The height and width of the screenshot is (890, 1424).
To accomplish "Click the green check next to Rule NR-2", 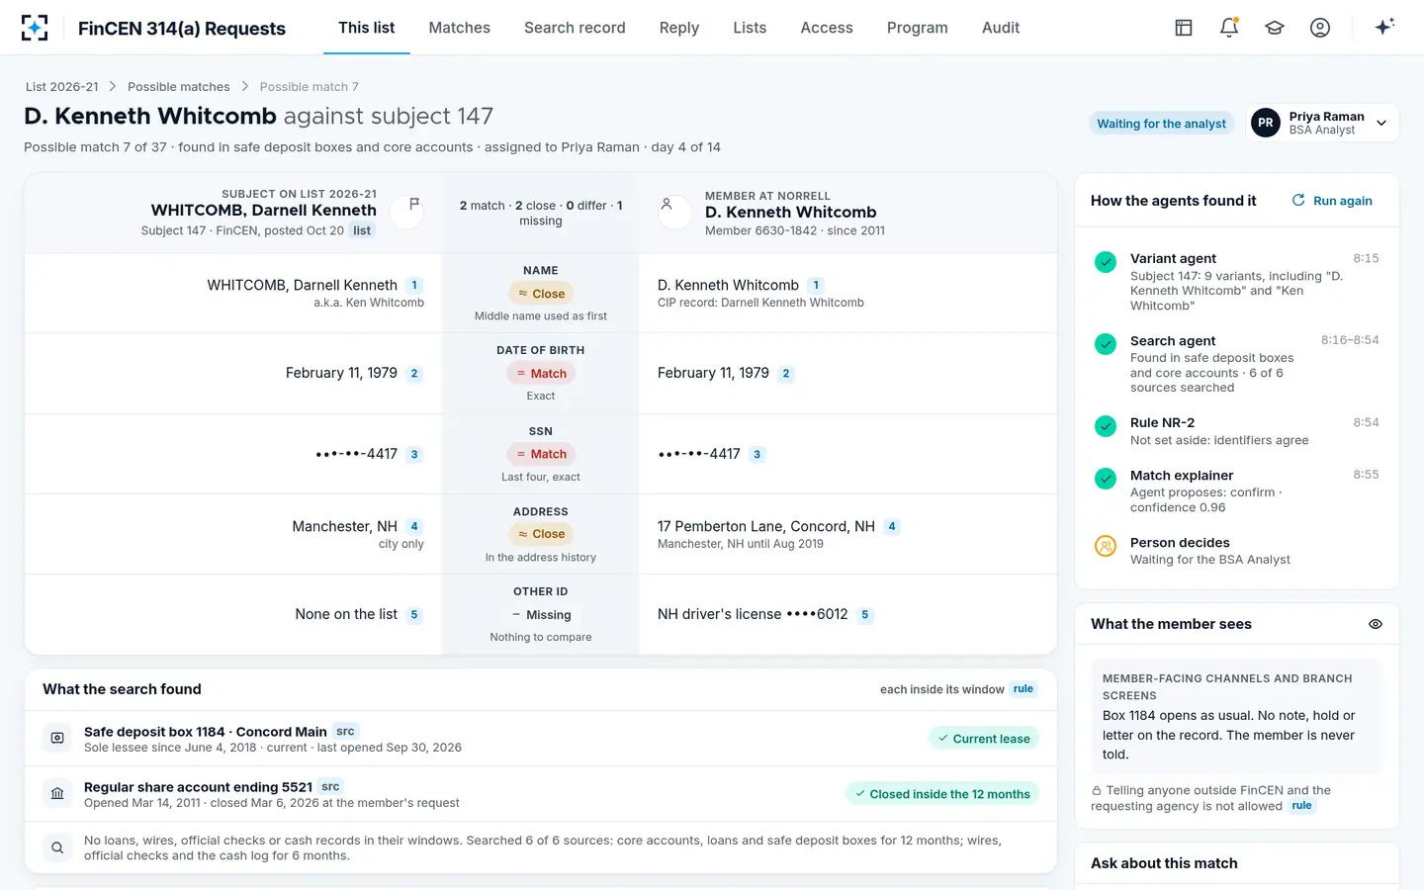I will (x=1106, y=426).
